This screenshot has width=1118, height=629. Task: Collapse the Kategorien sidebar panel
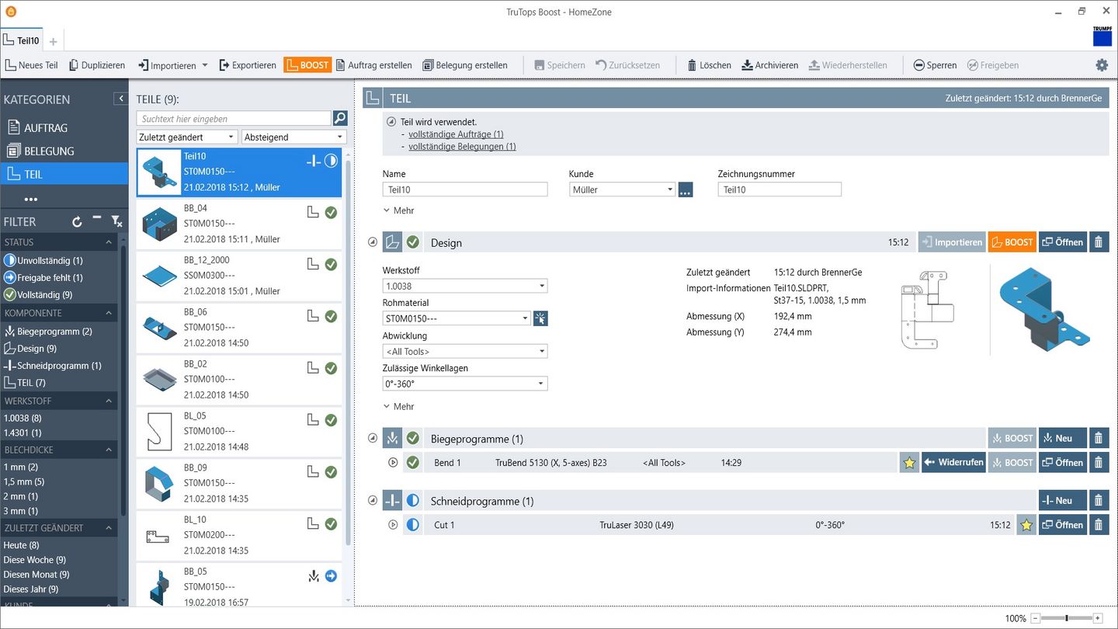[x=120, y=99]
